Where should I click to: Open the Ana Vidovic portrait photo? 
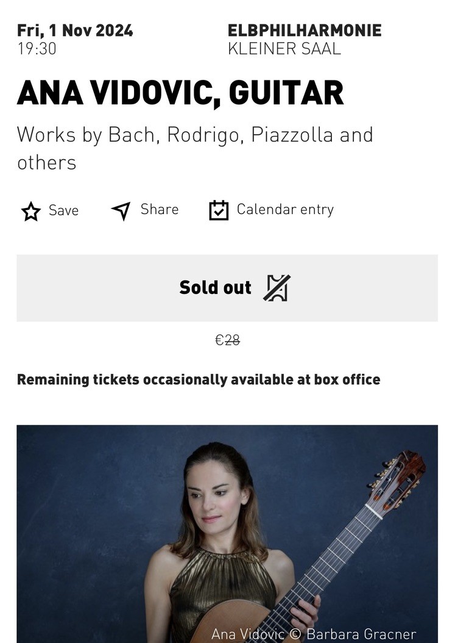227,534
